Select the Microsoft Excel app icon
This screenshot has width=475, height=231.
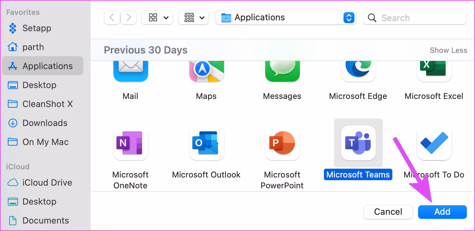point(434,71)
